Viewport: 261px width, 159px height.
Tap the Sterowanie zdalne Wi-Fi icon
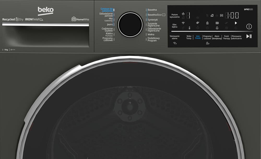pyautogui.click(x=174, y=44)
